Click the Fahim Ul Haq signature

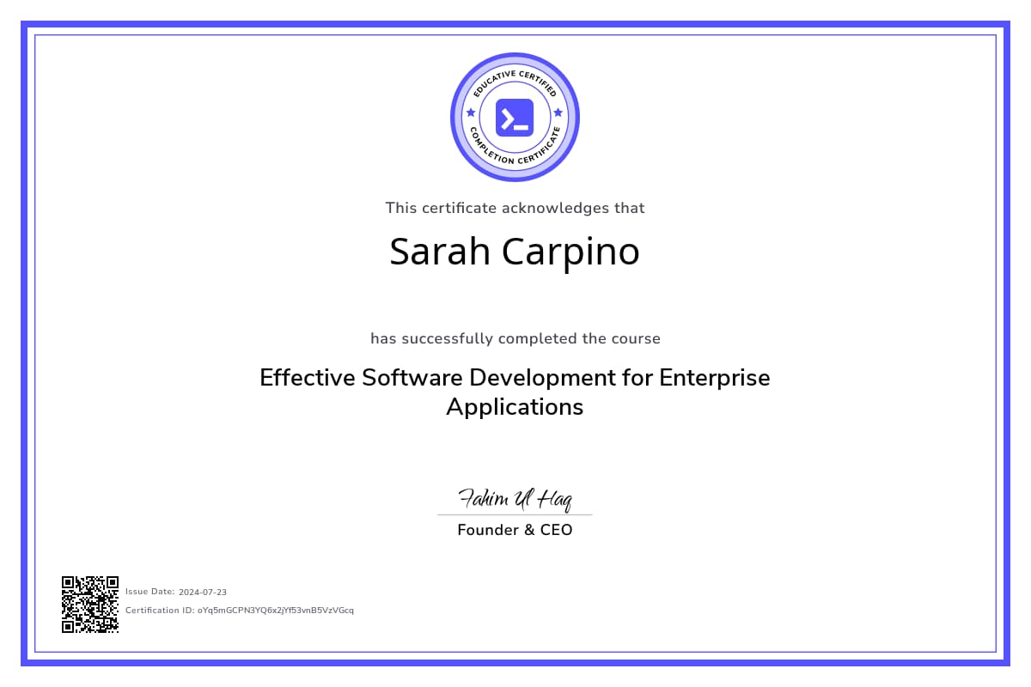[x=515, y=498]
